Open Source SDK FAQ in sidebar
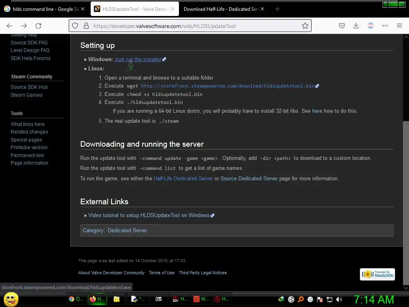This screenshot has width=409, height=307. [x=29, y=42]
